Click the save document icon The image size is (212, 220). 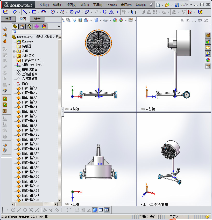pos(177,5)
